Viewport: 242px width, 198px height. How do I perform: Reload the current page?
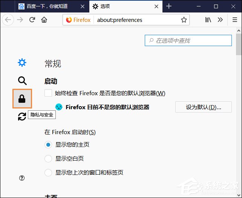pyautogui.click(x=32, y=20)
